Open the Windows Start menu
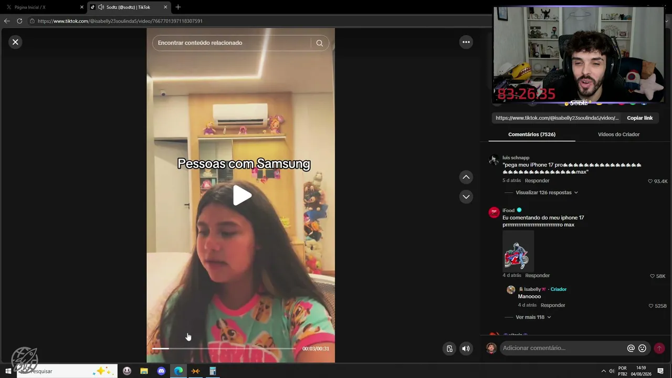This screenshot has height=378, width=672. [x=8, y=371]
